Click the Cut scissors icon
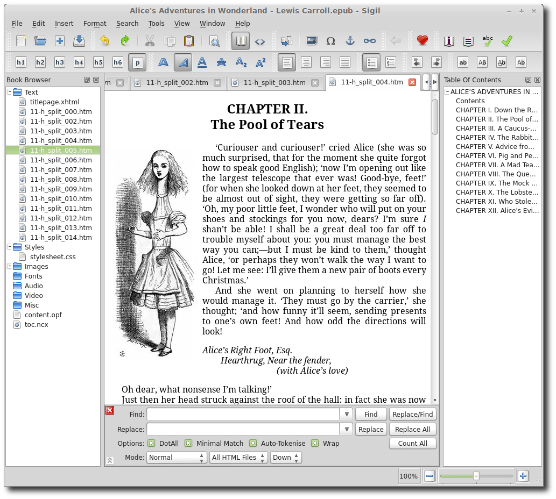This screenshot has width=556, height=499. [x=150, y=41]
